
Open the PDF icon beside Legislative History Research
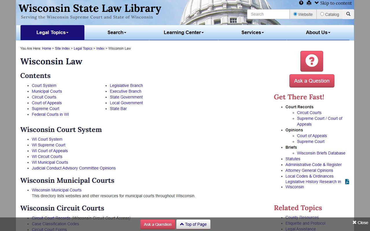pyautogui.click(x=347, y=182)
